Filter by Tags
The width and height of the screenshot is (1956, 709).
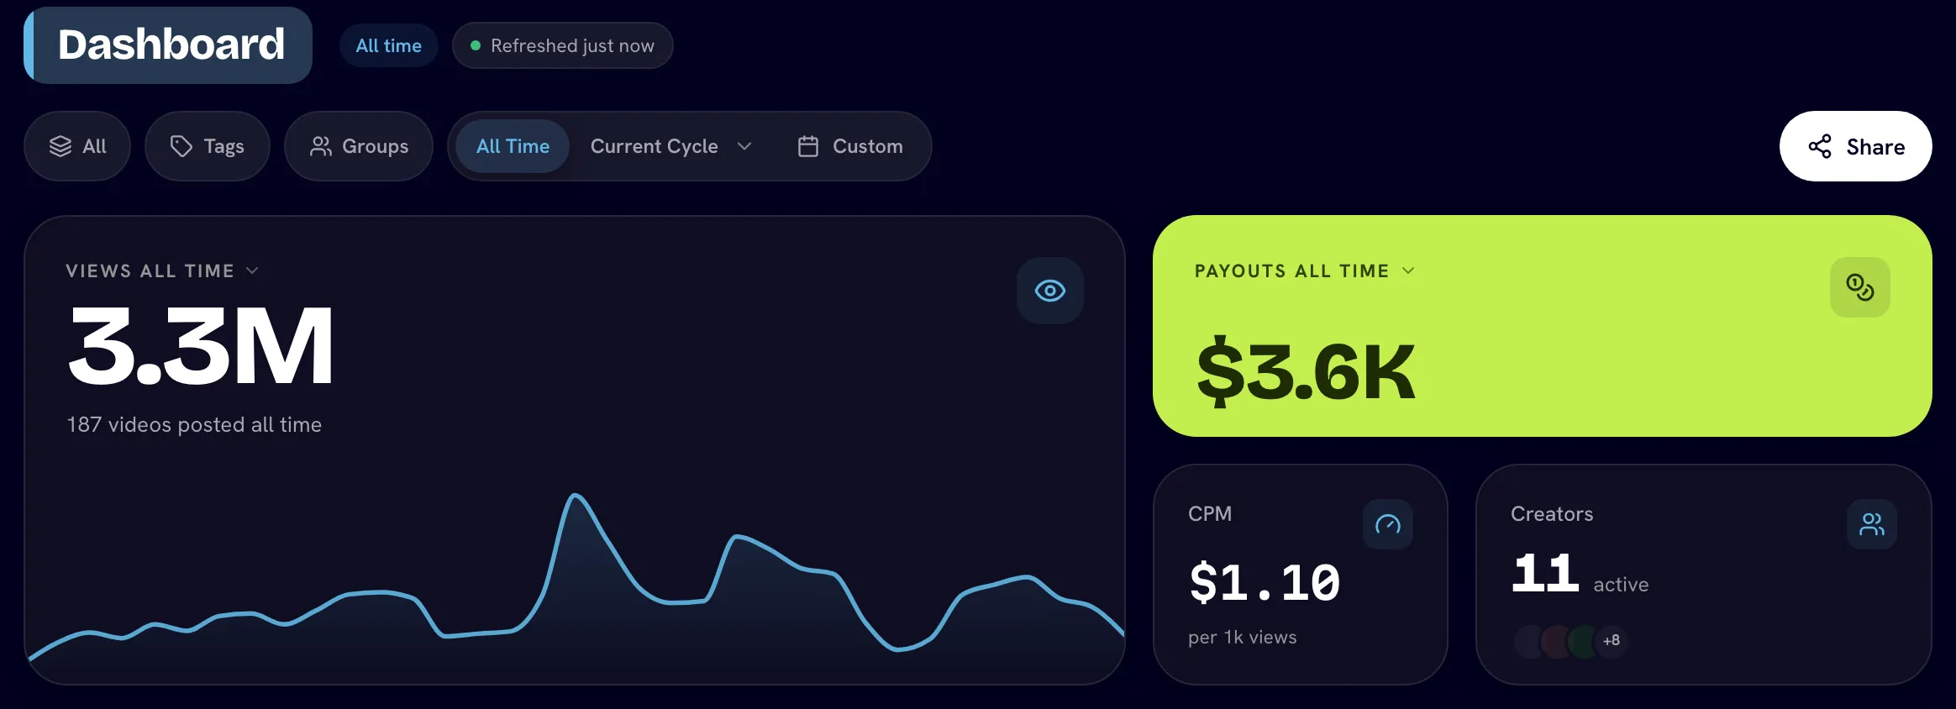pos(208,146)
